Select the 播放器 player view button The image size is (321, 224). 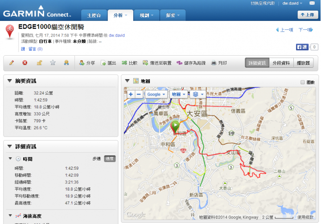coord(303,63)
